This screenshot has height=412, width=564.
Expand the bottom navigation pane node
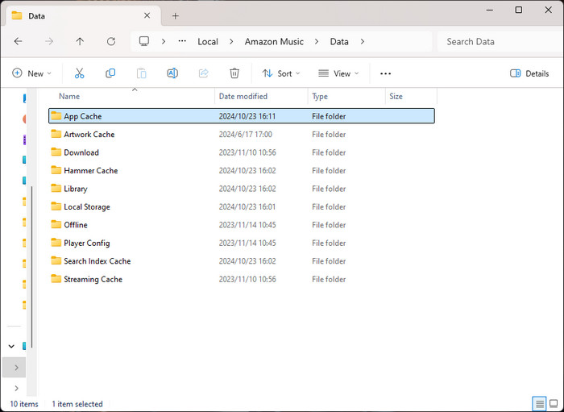click(x=17, y=388)
